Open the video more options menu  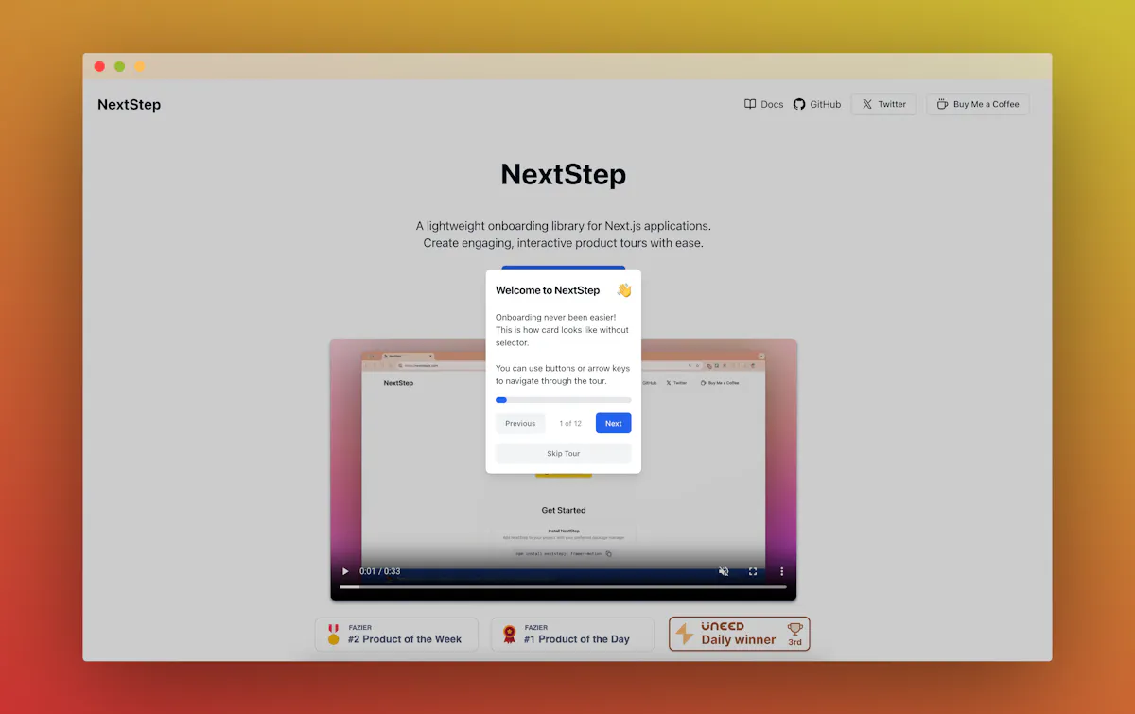tap(782, 571)
